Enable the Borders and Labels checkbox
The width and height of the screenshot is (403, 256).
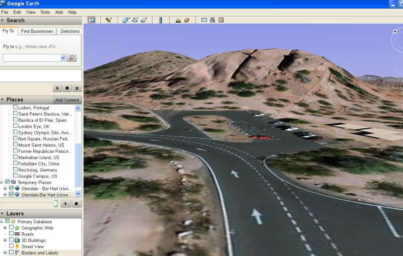[11, 252]
